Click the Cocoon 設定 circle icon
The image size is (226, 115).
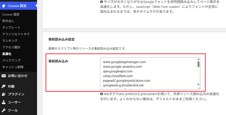point(4,6)
